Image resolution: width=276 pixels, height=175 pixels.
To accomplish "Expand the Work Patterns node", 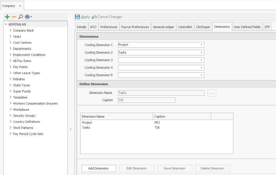I will 10,128.
